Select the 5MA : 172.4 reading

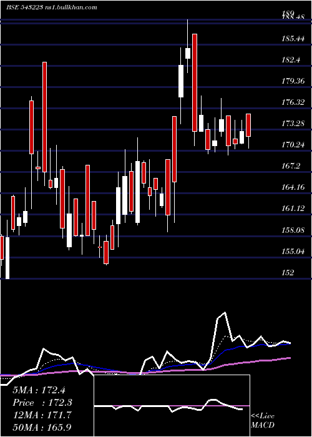click(39, 390)
